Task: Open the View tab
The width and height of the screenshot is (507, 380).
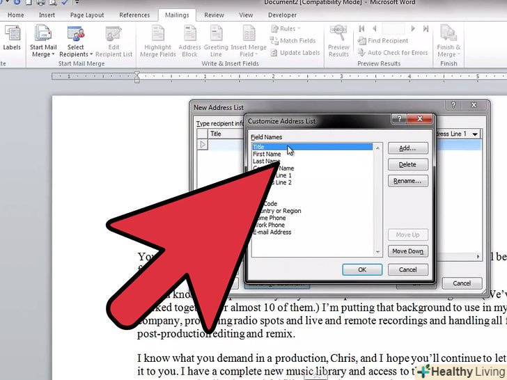Action: [x=246, y=15]
